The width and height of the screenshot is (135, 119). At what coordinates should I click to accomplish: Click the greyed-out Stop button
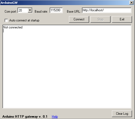(x=100, y=19)
